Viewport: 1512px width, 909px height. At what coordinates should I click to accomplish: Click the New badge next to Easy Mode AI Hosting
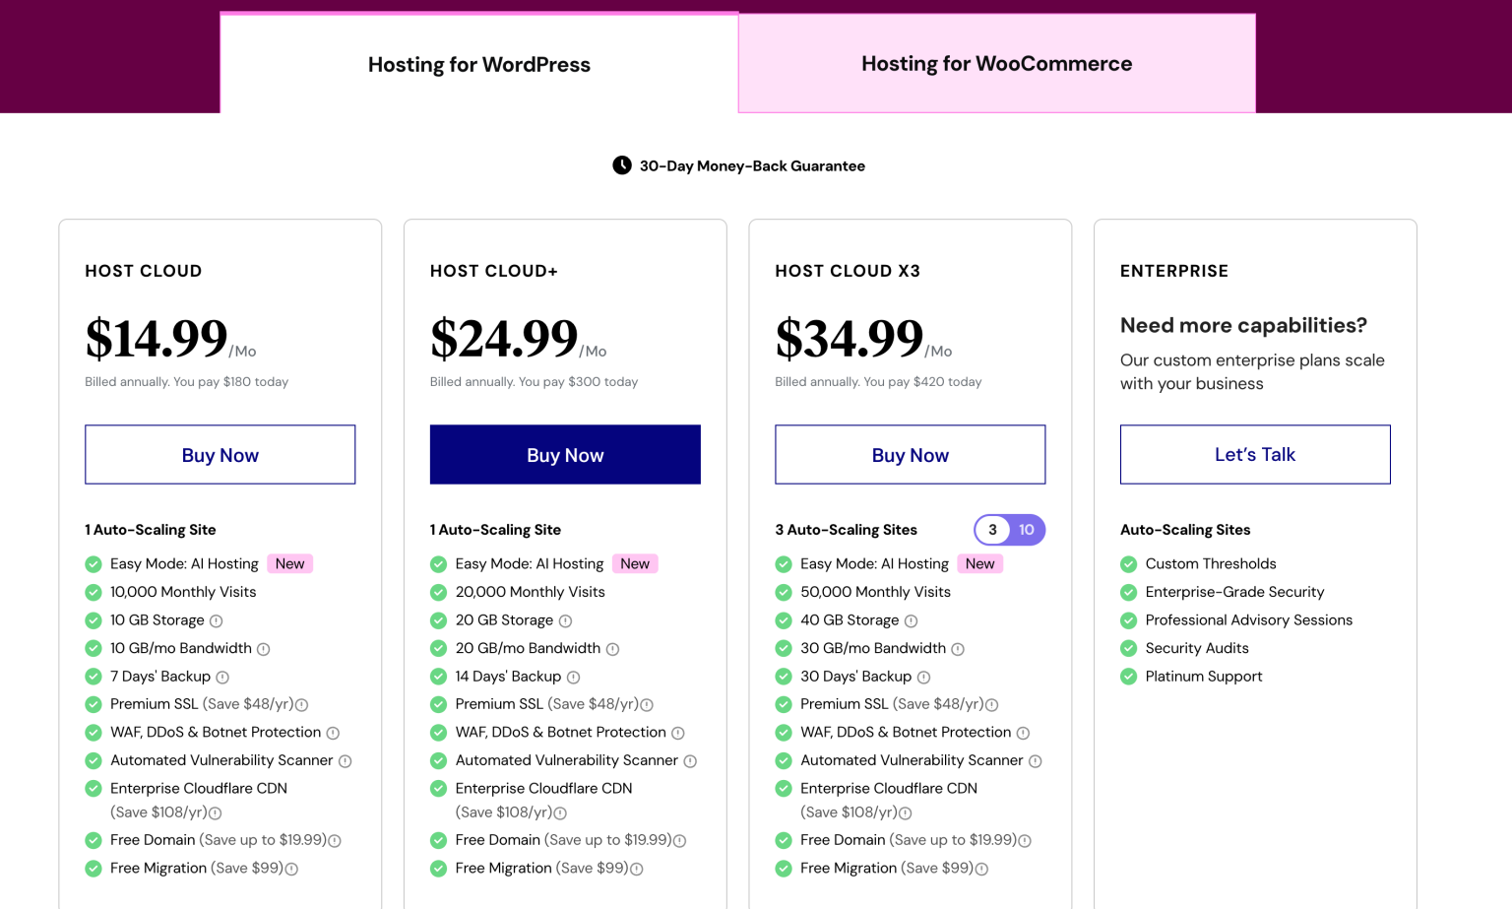pos(289,563)
